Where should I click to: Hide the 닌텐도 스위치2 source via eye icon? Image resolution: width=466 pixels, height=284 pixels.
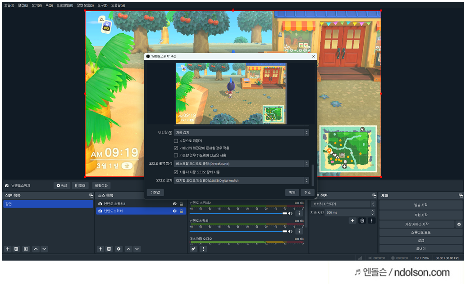tap(175, 203)
